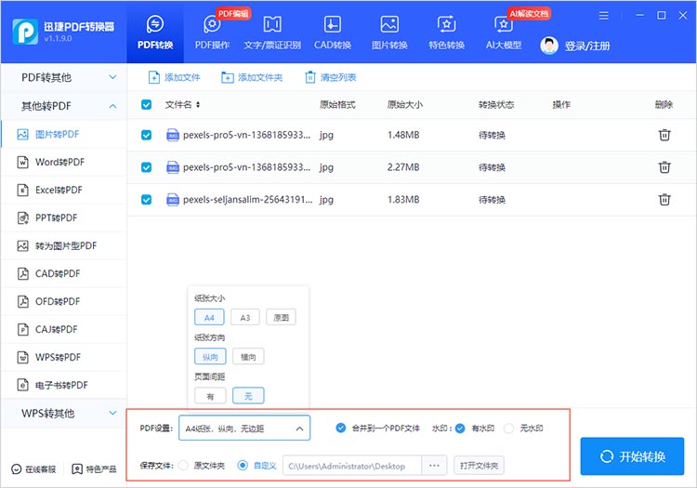Enable page margin with 有 option
697x488 pixels.
[210, 396]
